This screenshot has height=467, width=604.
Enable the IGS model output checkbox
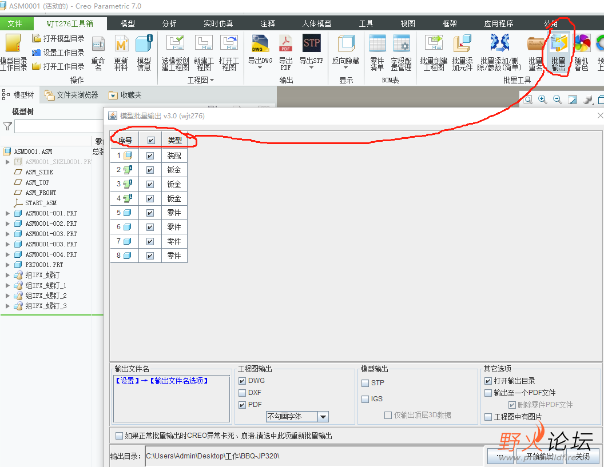(365, 399)
